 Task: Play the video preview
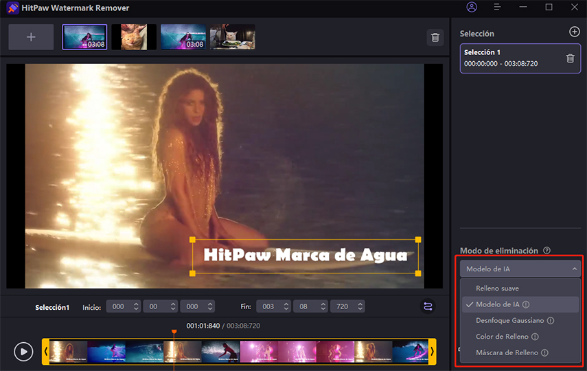pyautogui.click(x=23, y=352)
